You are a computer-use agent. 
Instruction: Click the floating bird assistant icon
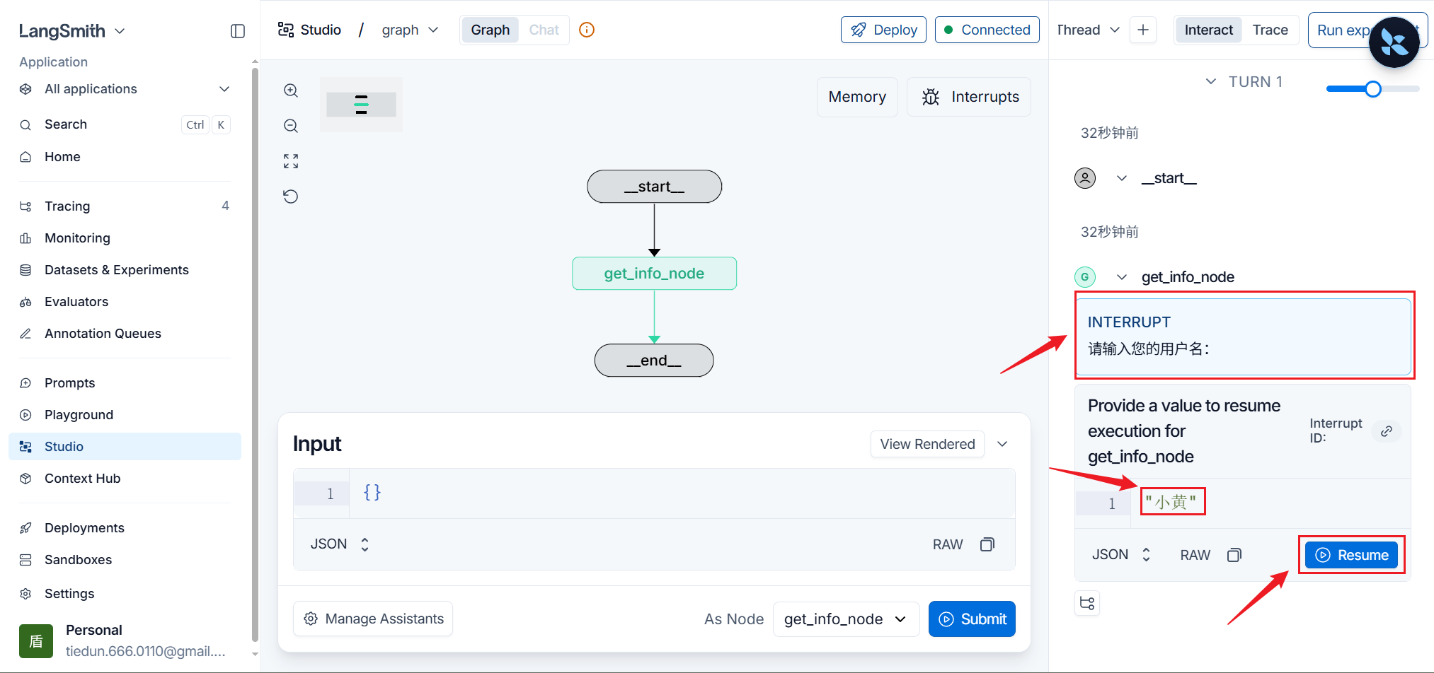click(x=1394, y=42)
